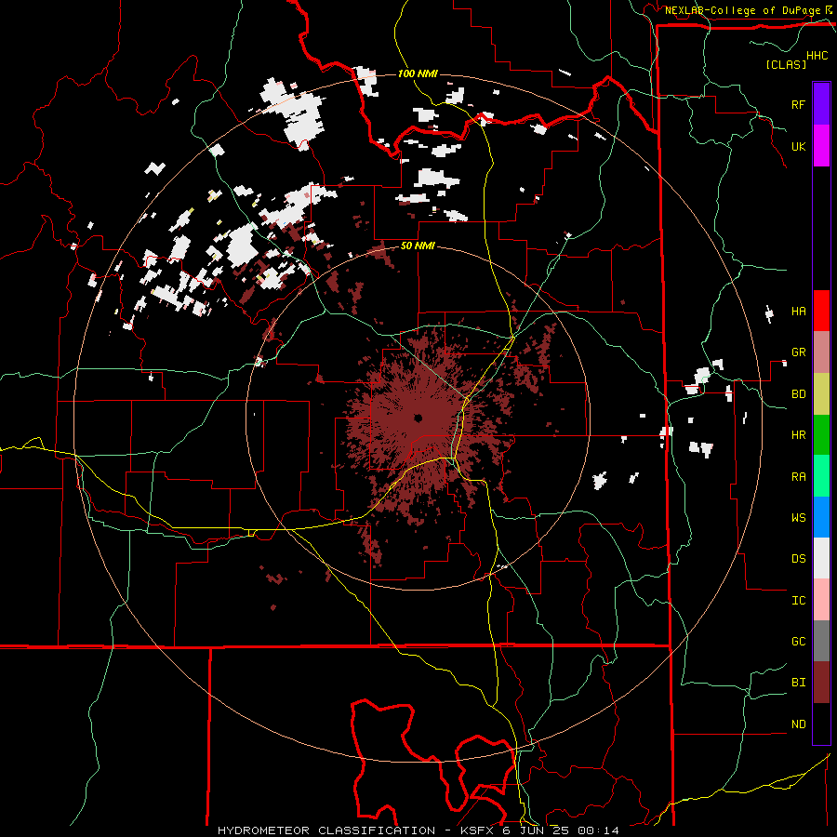Click the HR green legend swatch
The width and height of the screenshot is (837, 837).
[x=821, y=435]
